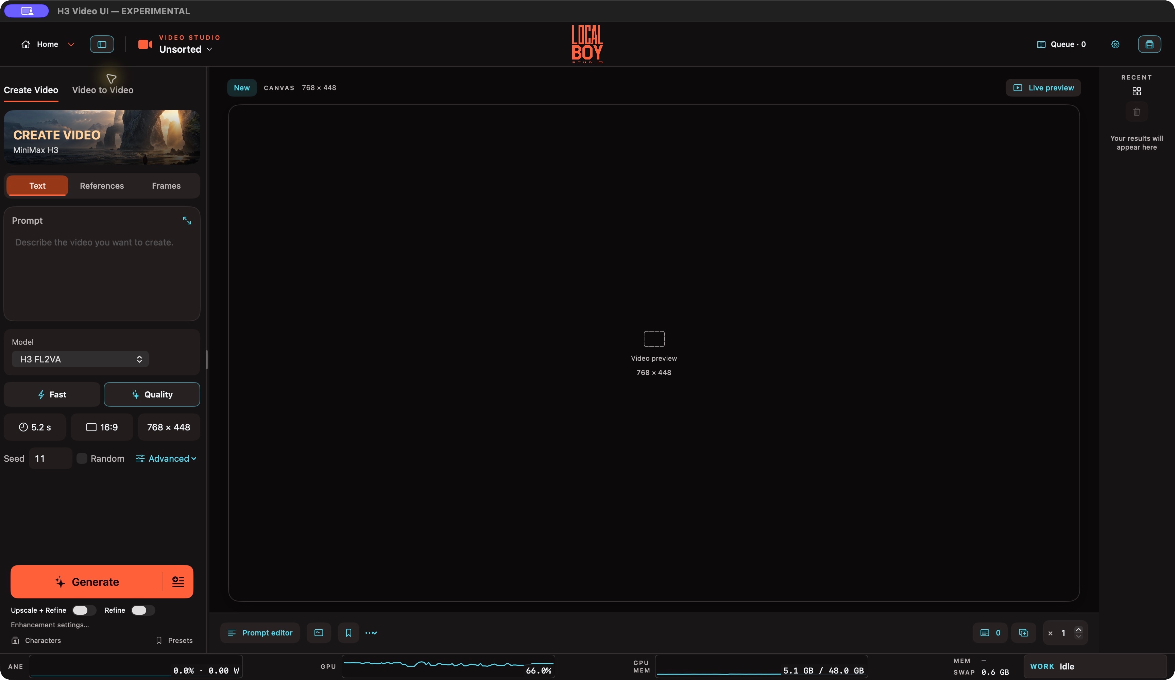1175x680 pixels.
Task: Open the Prompt editor
Action: [x=260, y=633]
